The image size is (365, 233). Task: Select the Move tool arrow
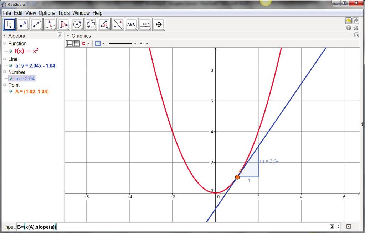(x=9, y=25)
